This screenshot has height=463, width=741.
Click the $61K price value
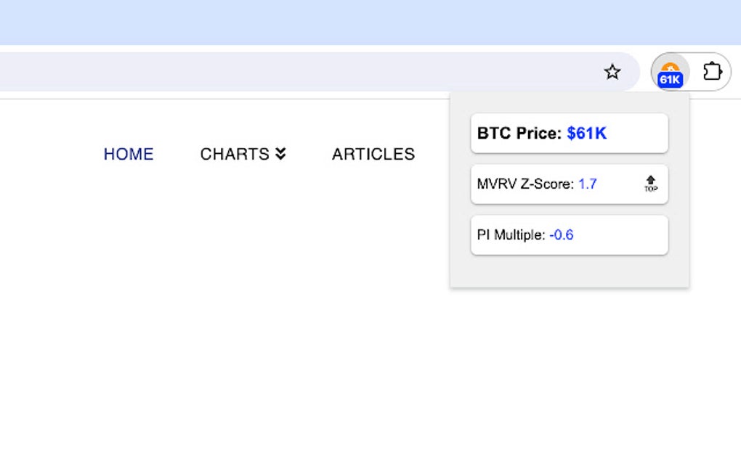586,134
